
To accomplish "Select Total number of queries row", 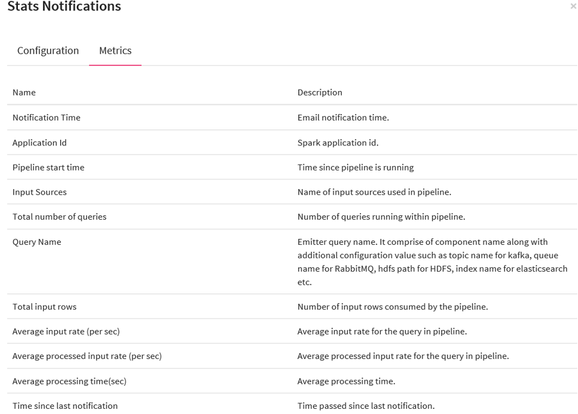I will (60, 217).
